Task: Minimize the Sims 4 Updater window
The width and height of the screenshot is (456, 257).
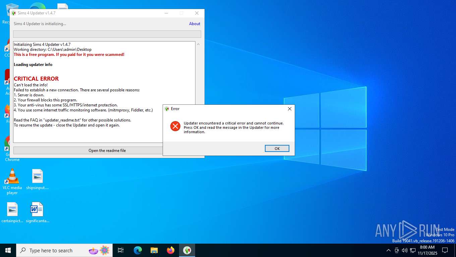Action: [166, 13]
